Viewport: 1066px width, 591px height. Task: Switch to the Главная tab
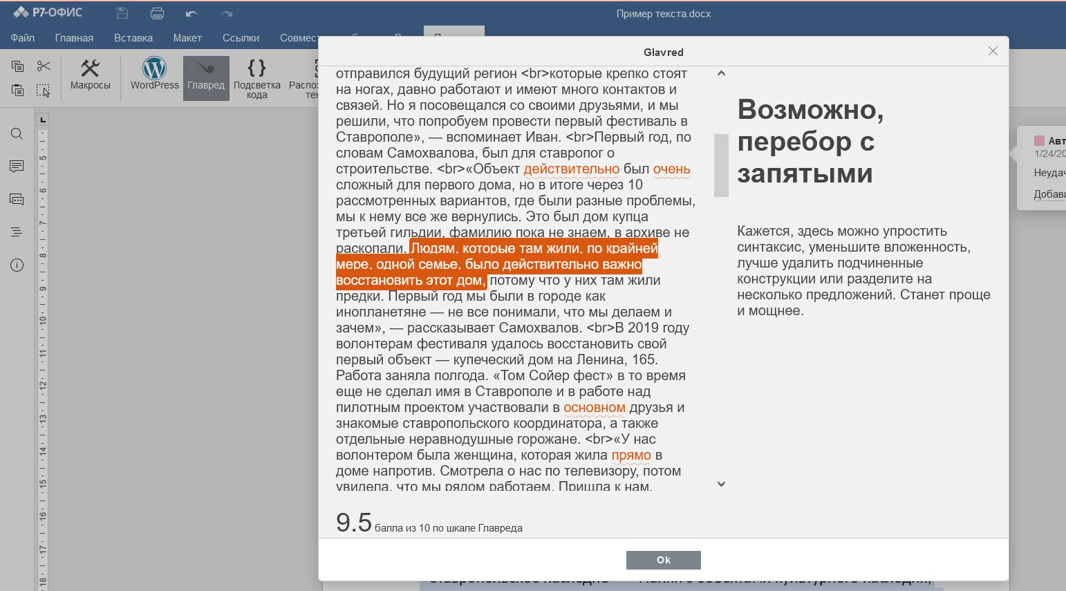[74, 38]
